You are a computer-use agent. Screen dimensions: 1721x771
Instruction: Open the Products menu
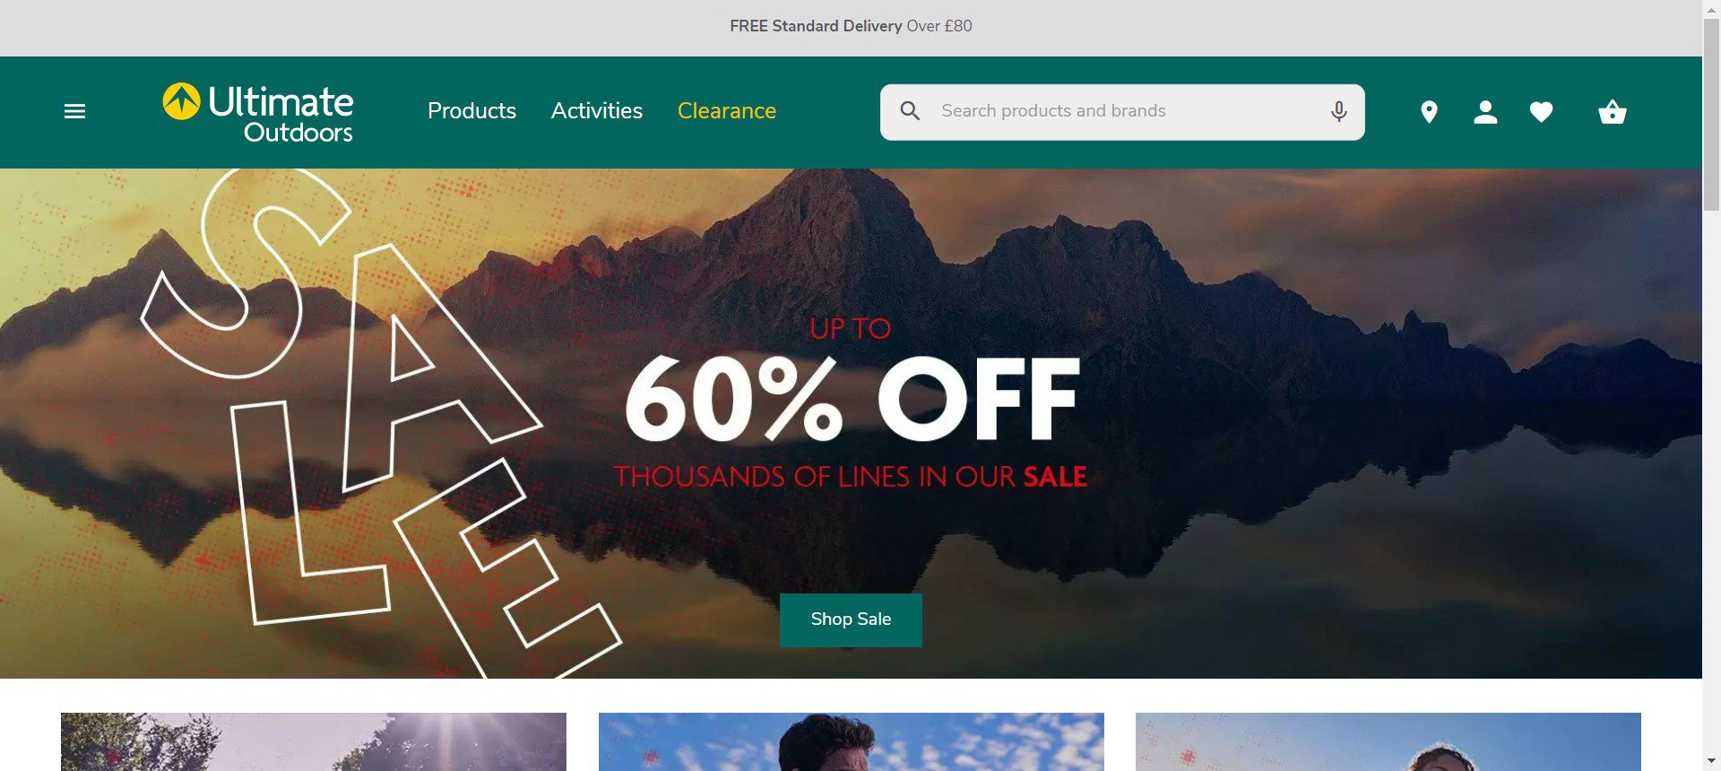pyautogui.click(x=471, y=111)
